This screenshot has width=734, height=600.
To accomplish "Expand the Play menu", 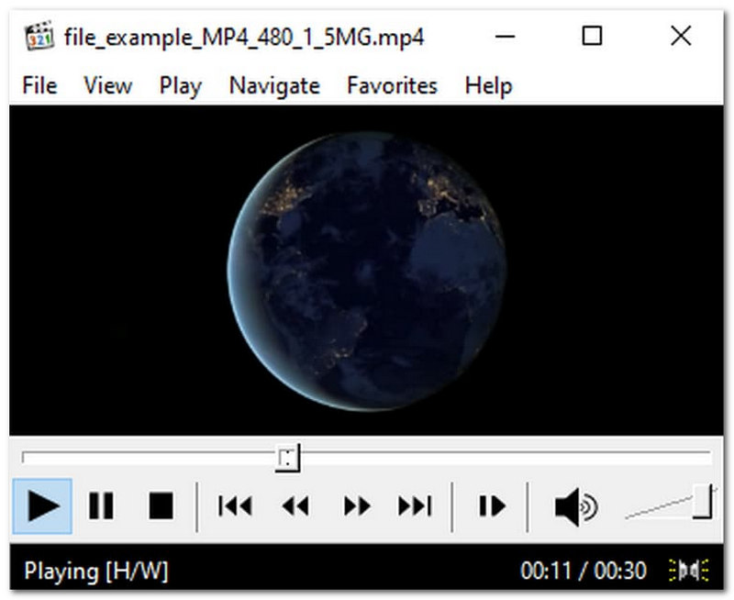I will [x=180, y=86].
